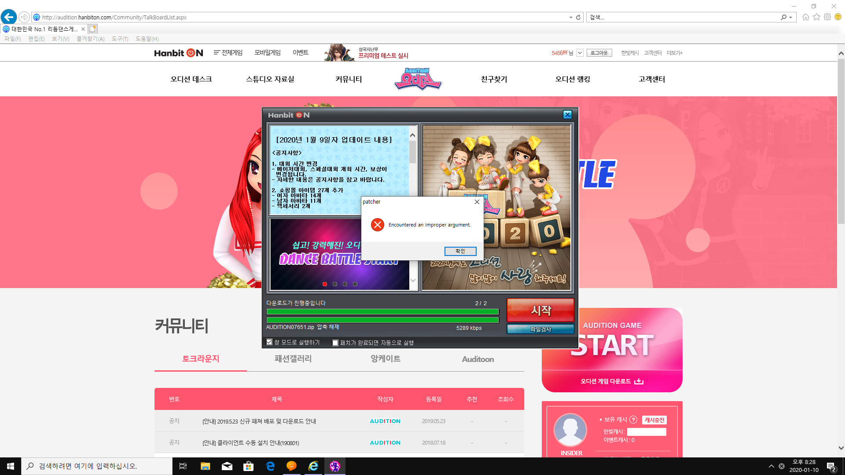845x475 pixels.
Task: Click the INSIDER profile avatar
Action: pos(570,430)
